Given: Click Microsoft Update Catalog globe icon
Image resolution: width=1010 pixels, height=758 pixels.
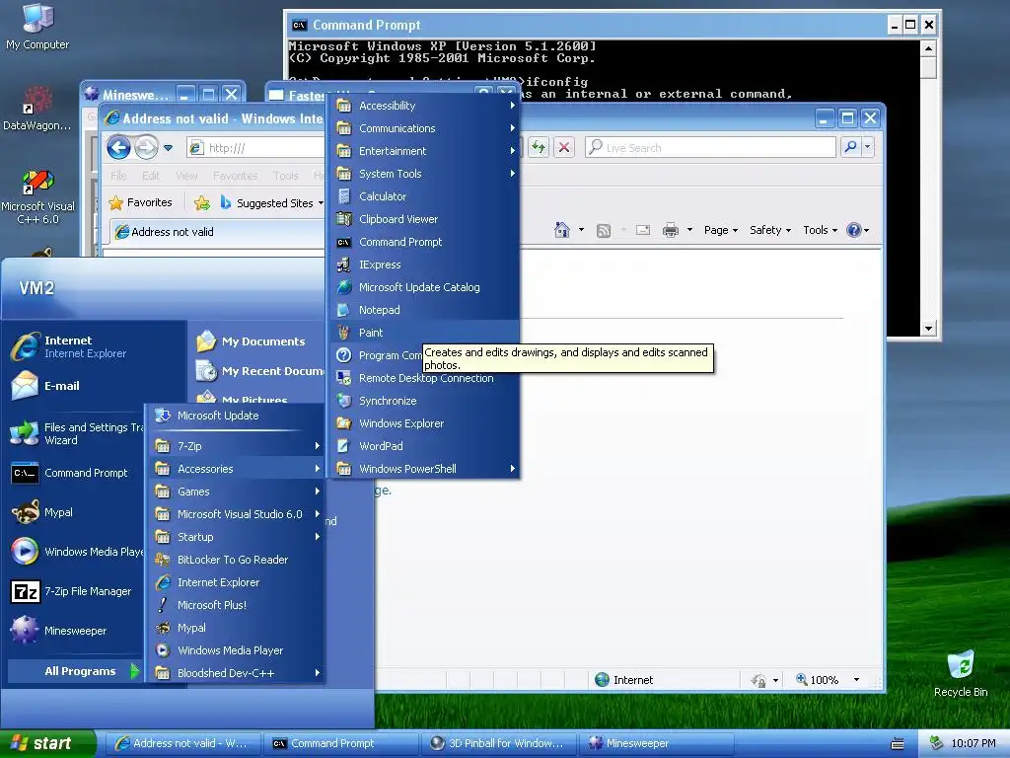Looking at the screenshot, I should 344,287.
